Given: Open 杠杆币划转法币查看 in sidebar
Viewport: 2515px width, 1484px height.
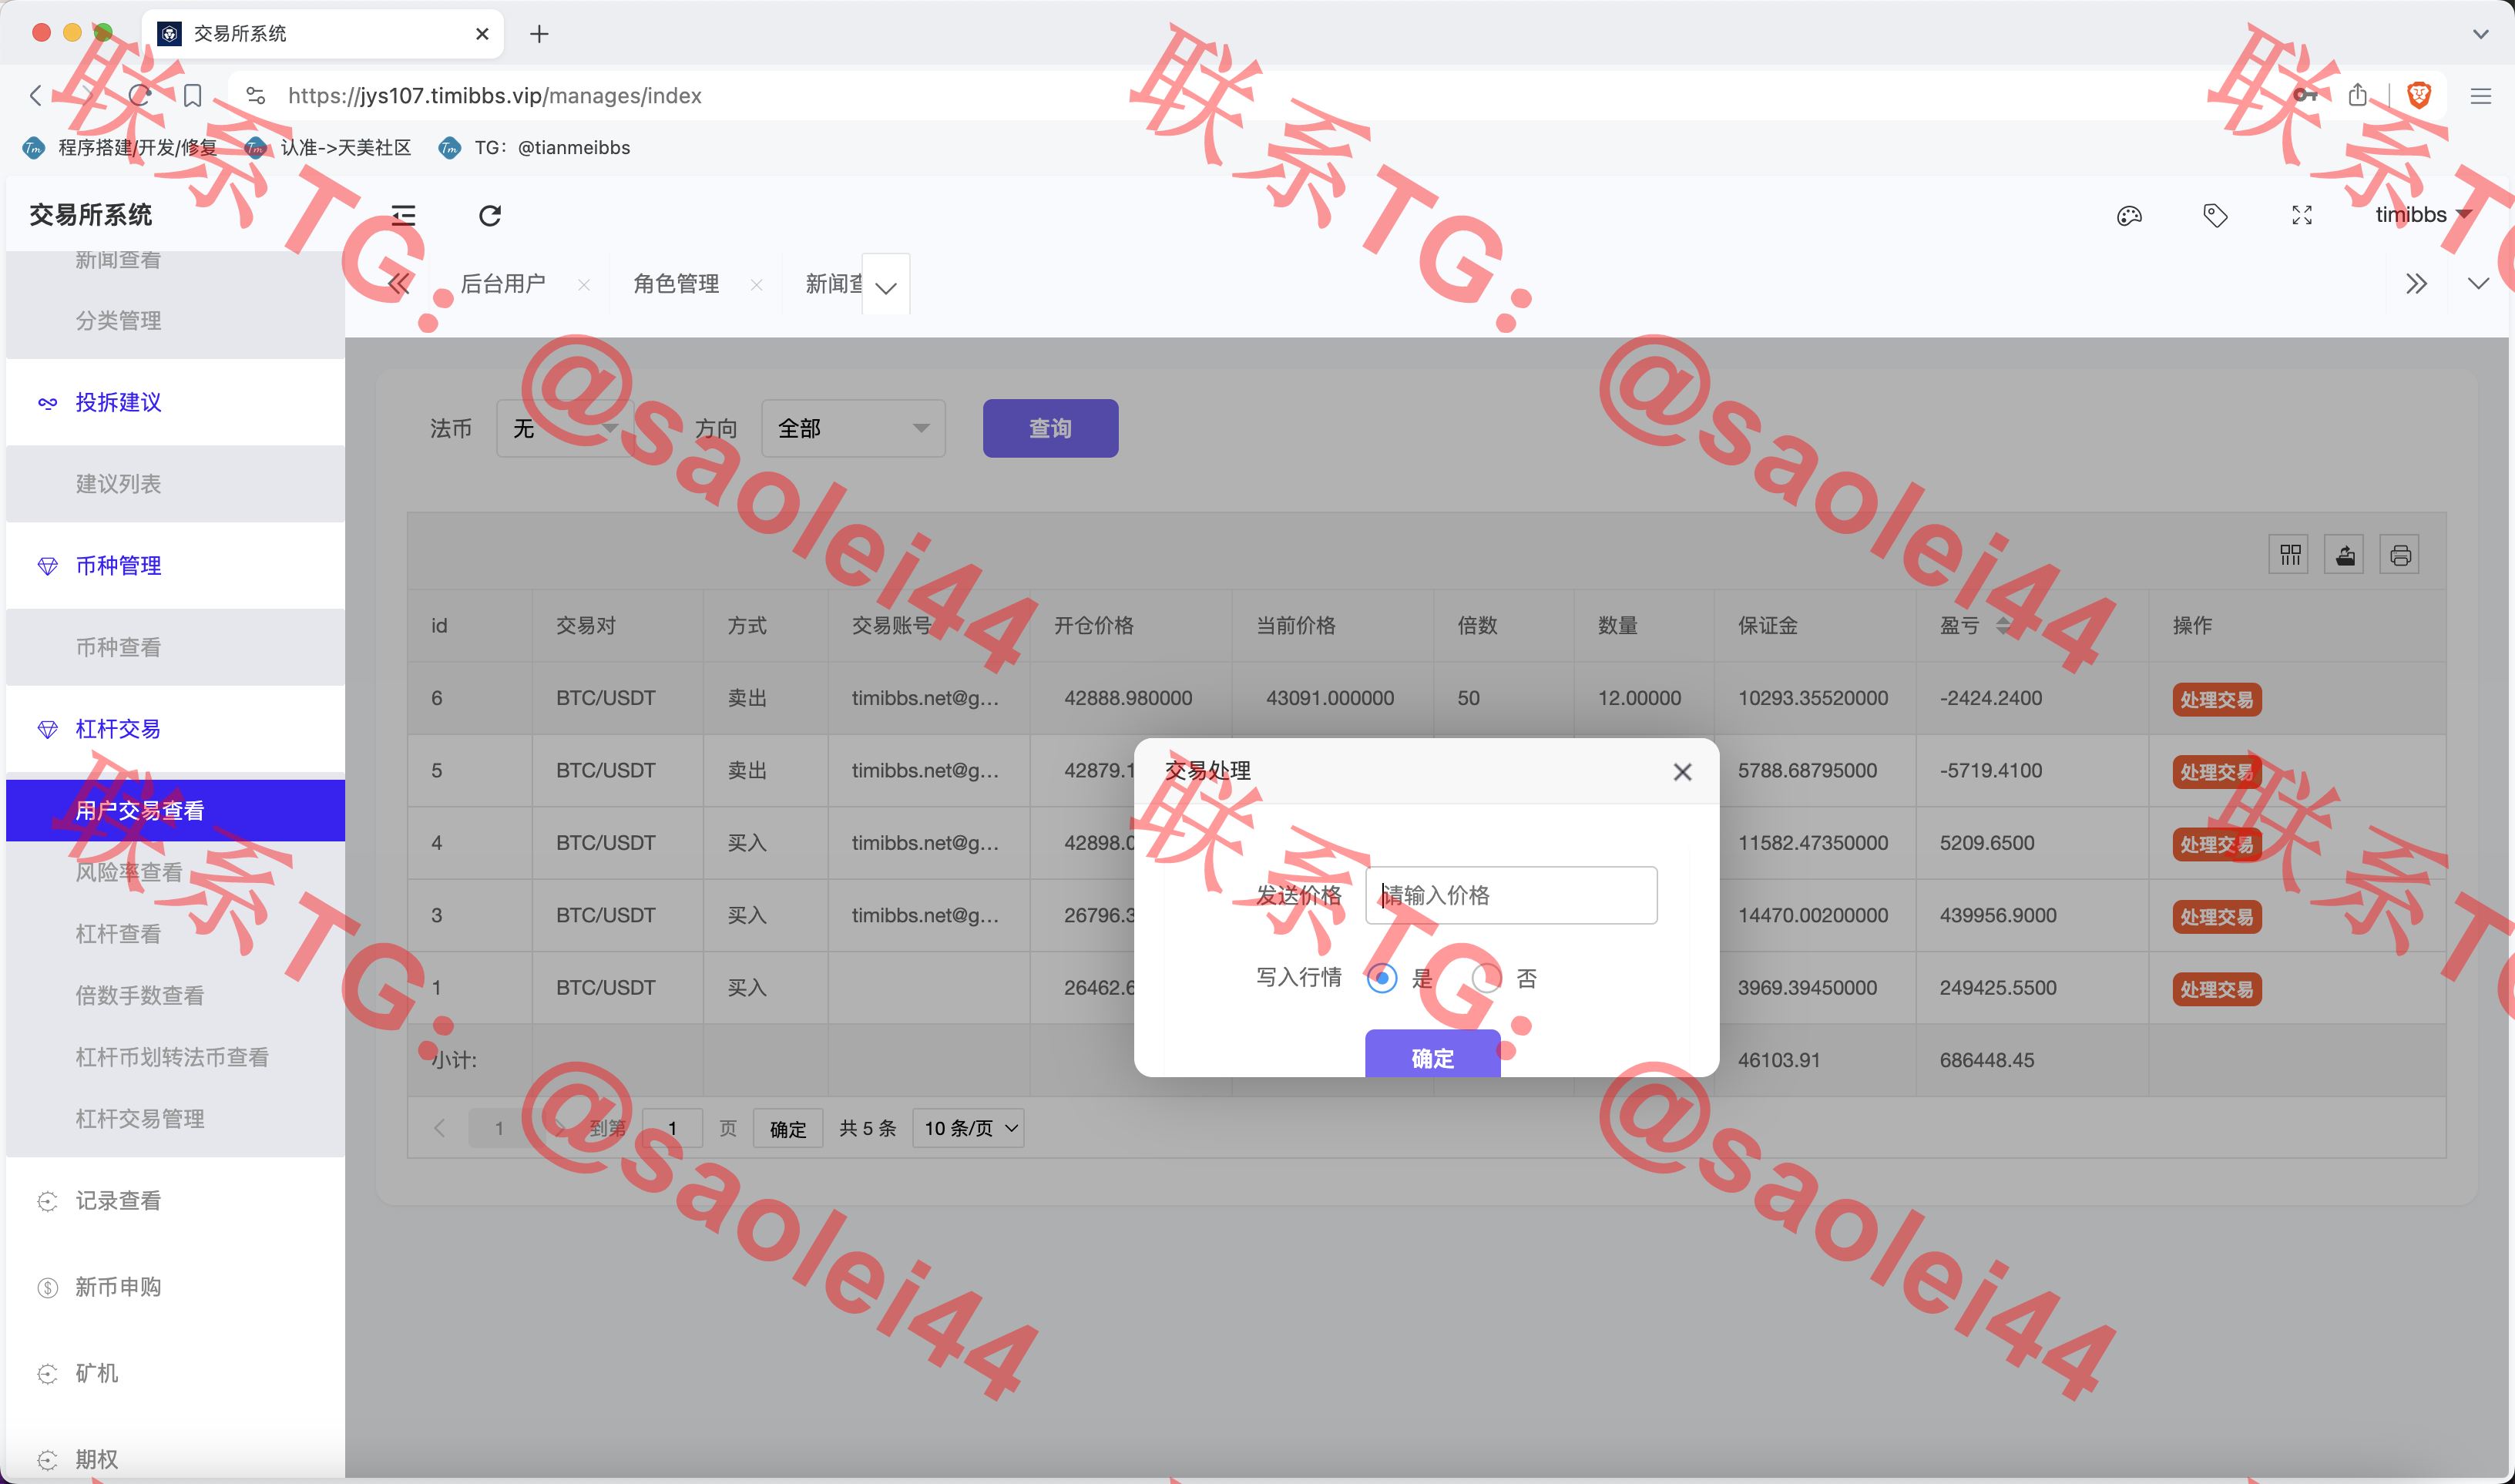Looking at the screenshot, I should pos(175,1057).
